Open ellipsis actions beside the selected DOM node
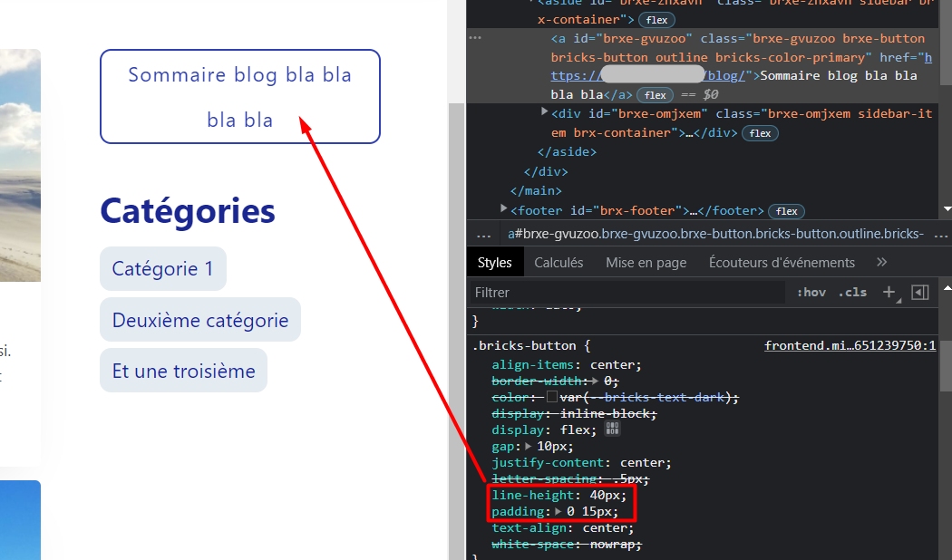The width and height of the screenshot is (952, 560). [x=475, y=38]
